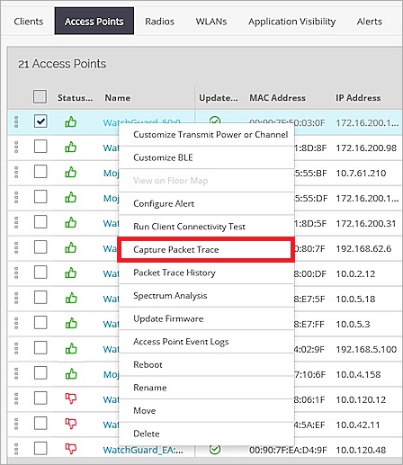Click thumbs-up status icon for 10.0.4.158

point(71,374)
